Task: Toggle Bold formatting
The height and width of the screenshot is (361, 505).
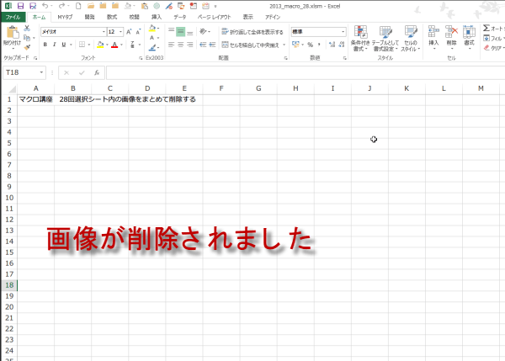Action: (45, 45)
